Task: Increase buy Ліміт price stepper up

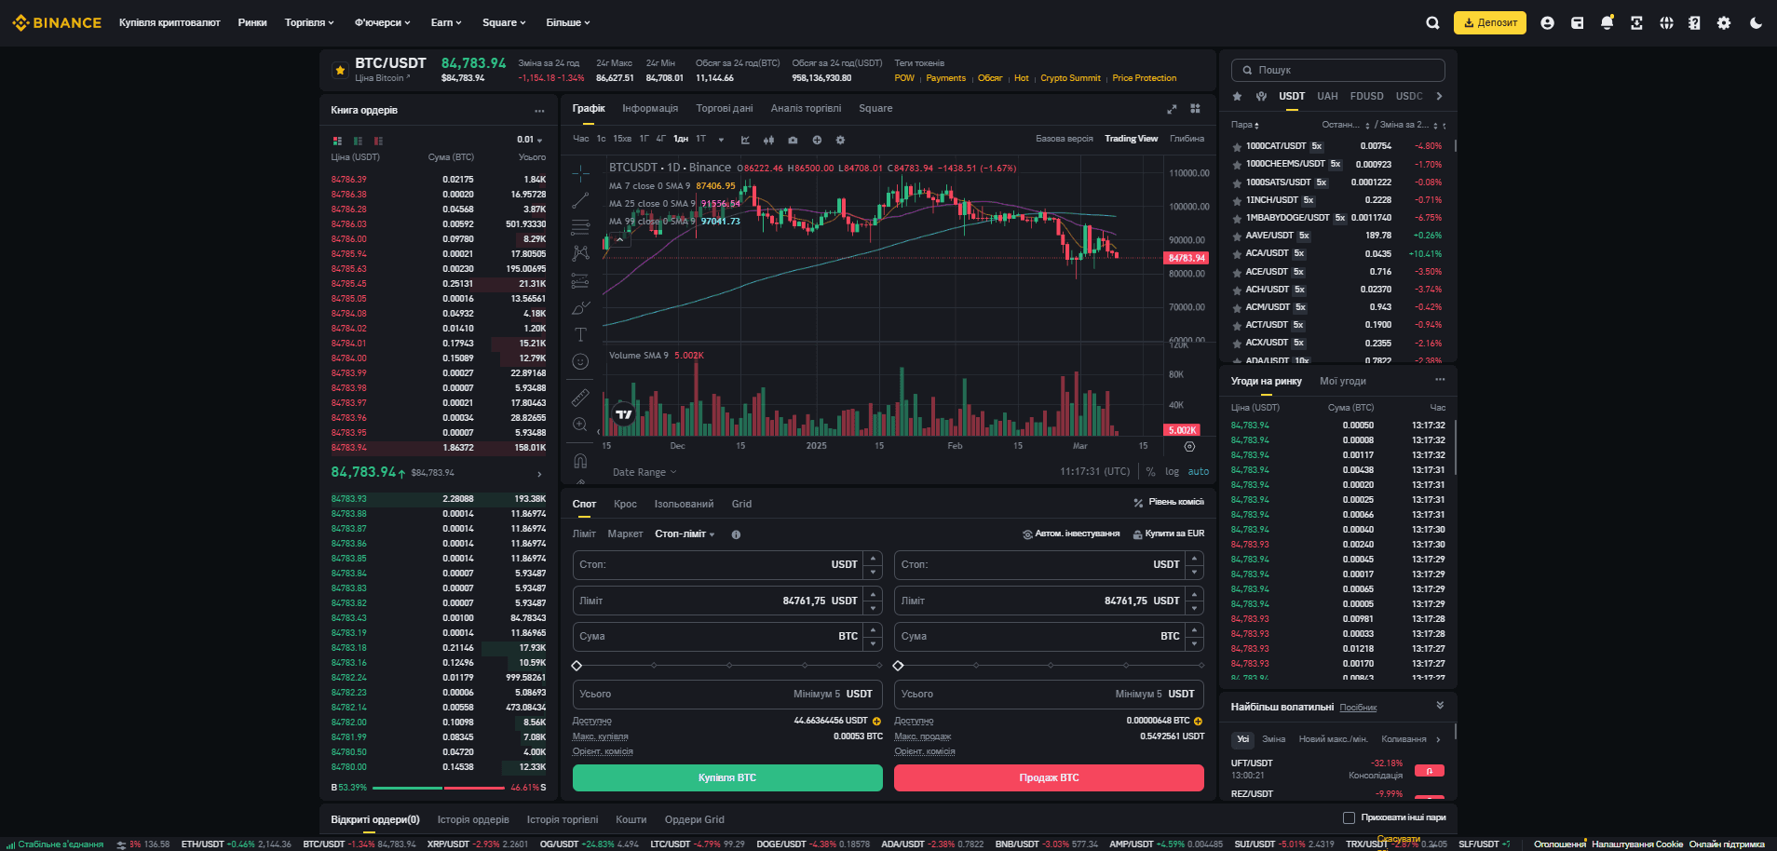Action: pos(873,593)
